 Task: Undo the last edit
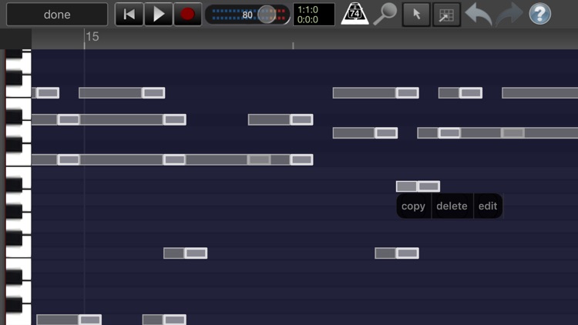[478, 15]
